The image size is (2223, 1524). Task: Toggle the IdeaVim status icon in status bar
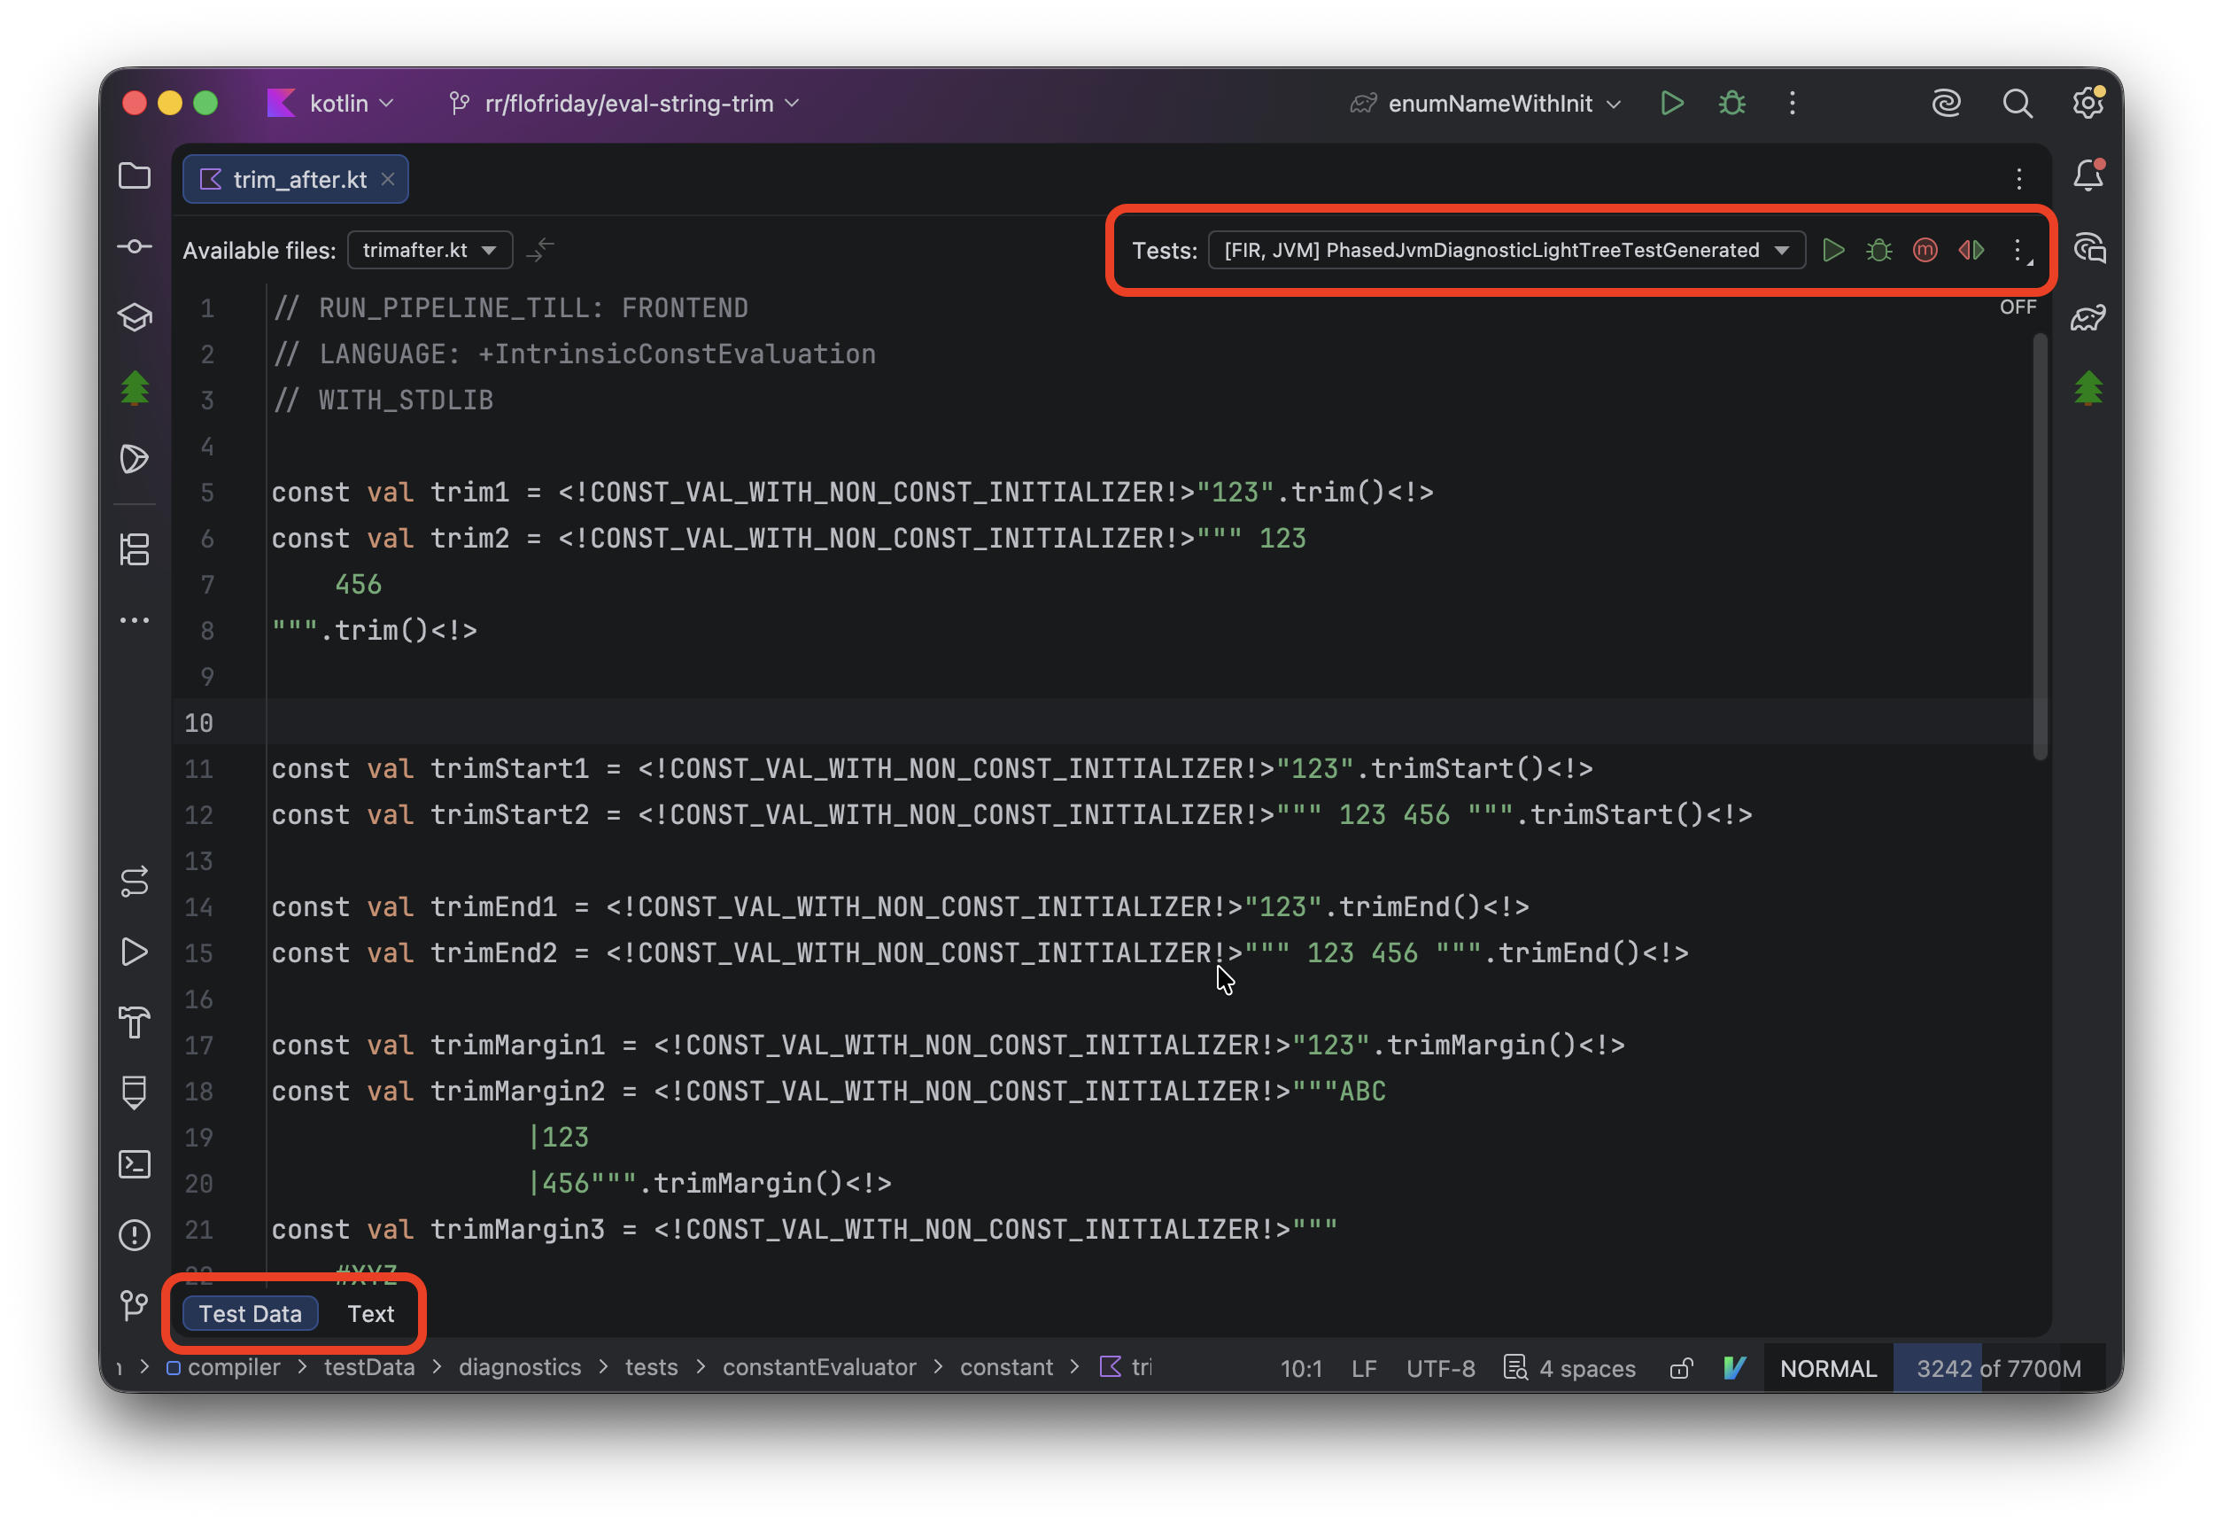(x=1734, y=1367)
